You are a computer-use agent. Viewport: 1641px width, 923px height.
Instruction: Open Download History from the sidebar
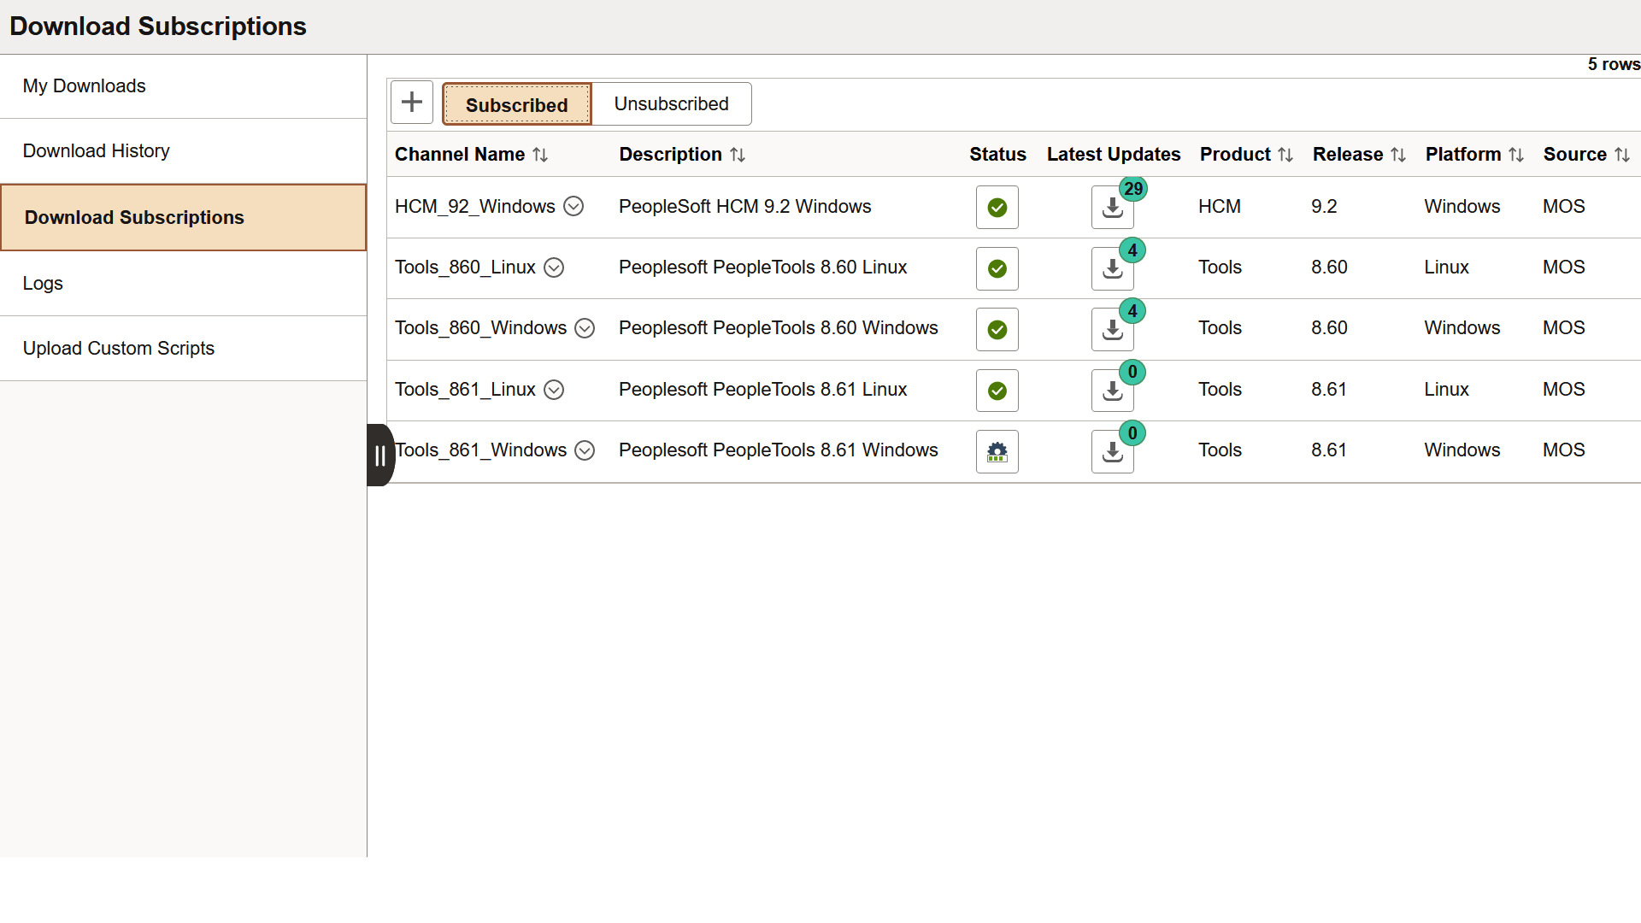(96, 150)
